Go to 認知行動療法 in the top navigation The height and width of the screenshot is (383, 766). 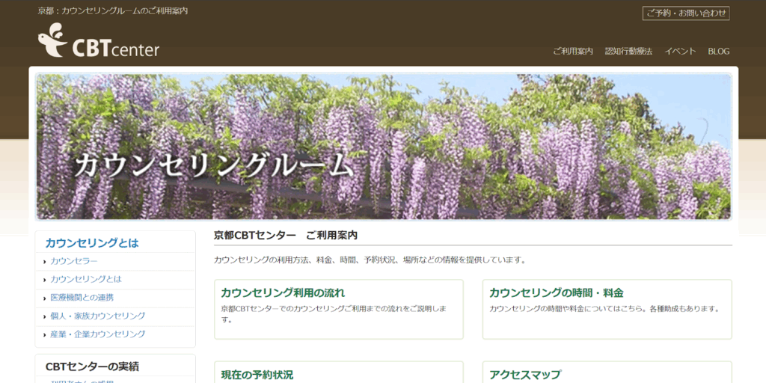[x=628, y=51]
